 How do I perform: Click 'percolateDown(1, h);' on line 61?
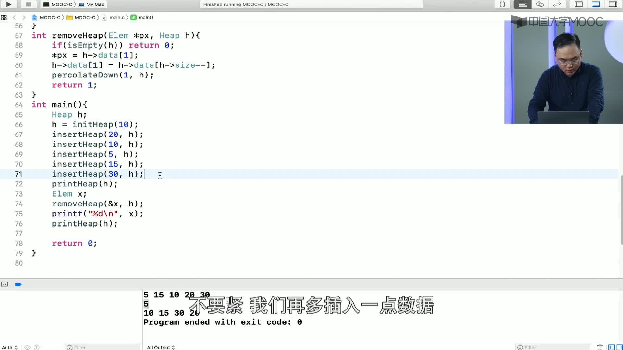pyautogui.click(x=103, y=75)
